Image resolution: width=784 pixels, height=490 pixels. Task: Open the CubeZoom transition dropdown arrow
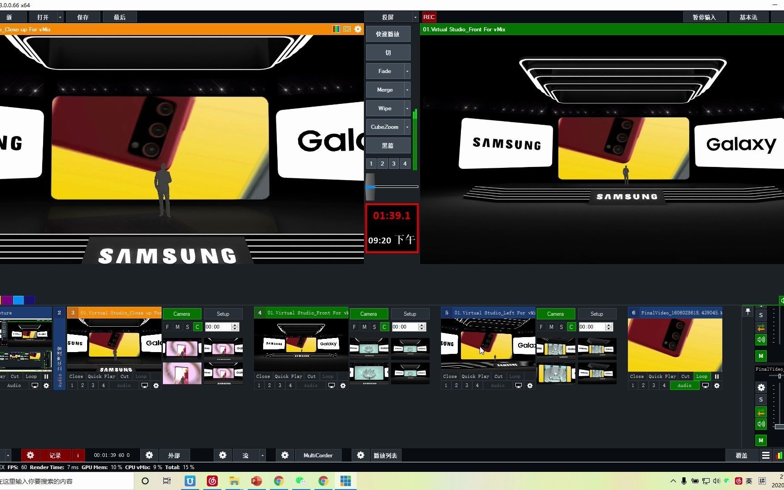point(407,127)
